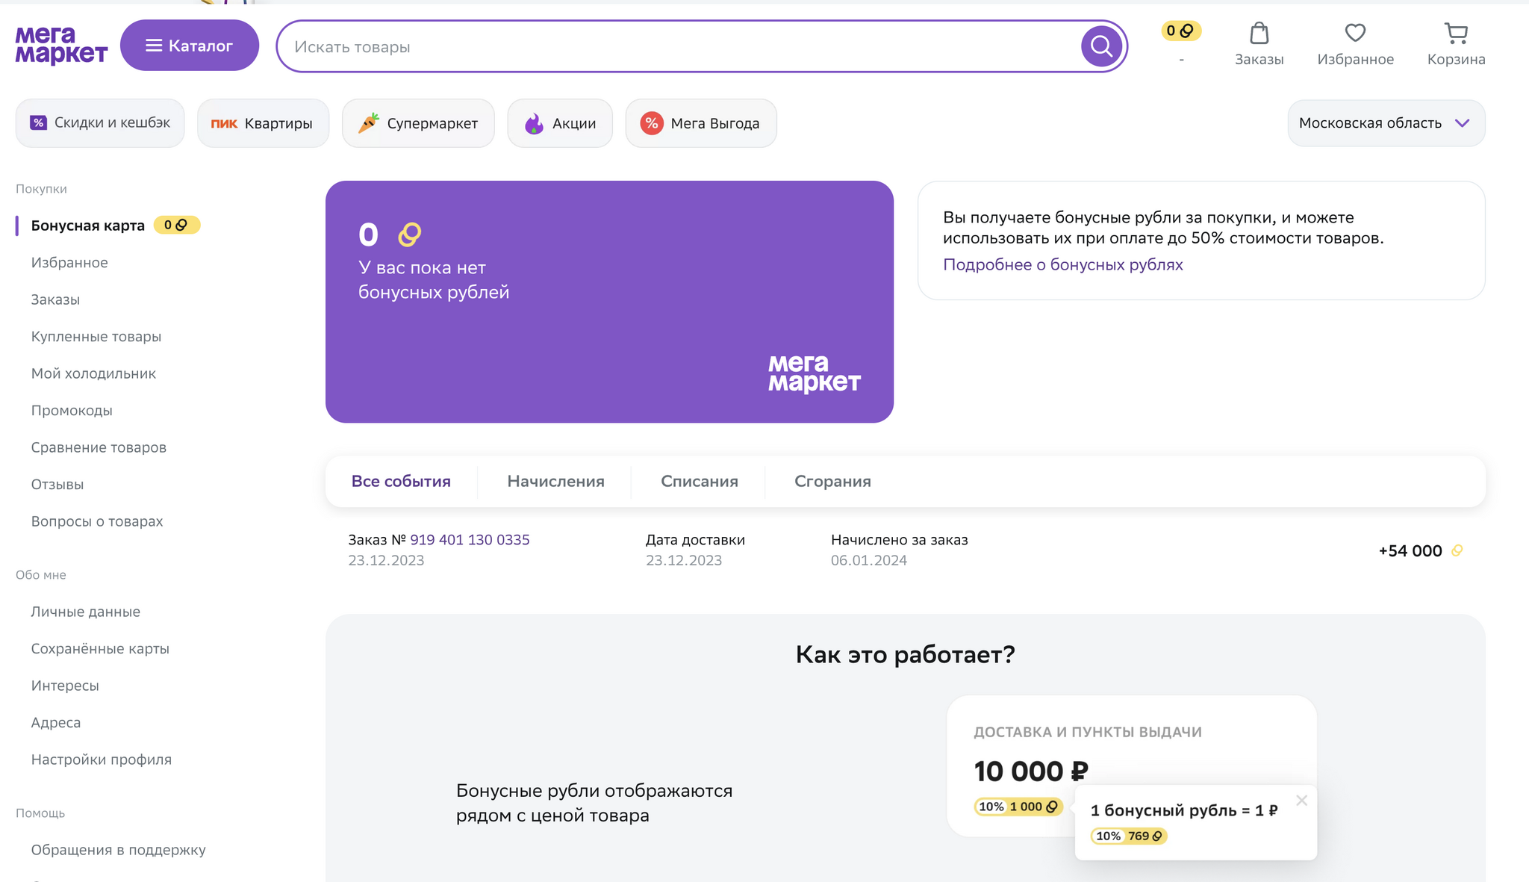Switch to the Начисления tab
1529x882 pixels.
point(556,481)
